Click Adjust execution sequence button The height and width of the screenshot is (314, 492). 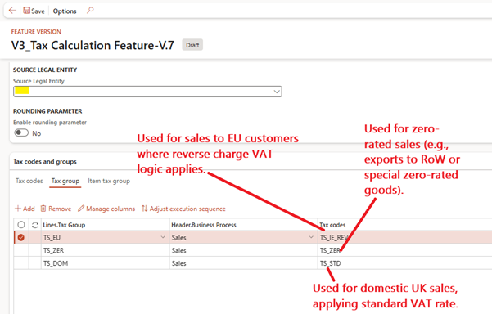pos(183,209)
